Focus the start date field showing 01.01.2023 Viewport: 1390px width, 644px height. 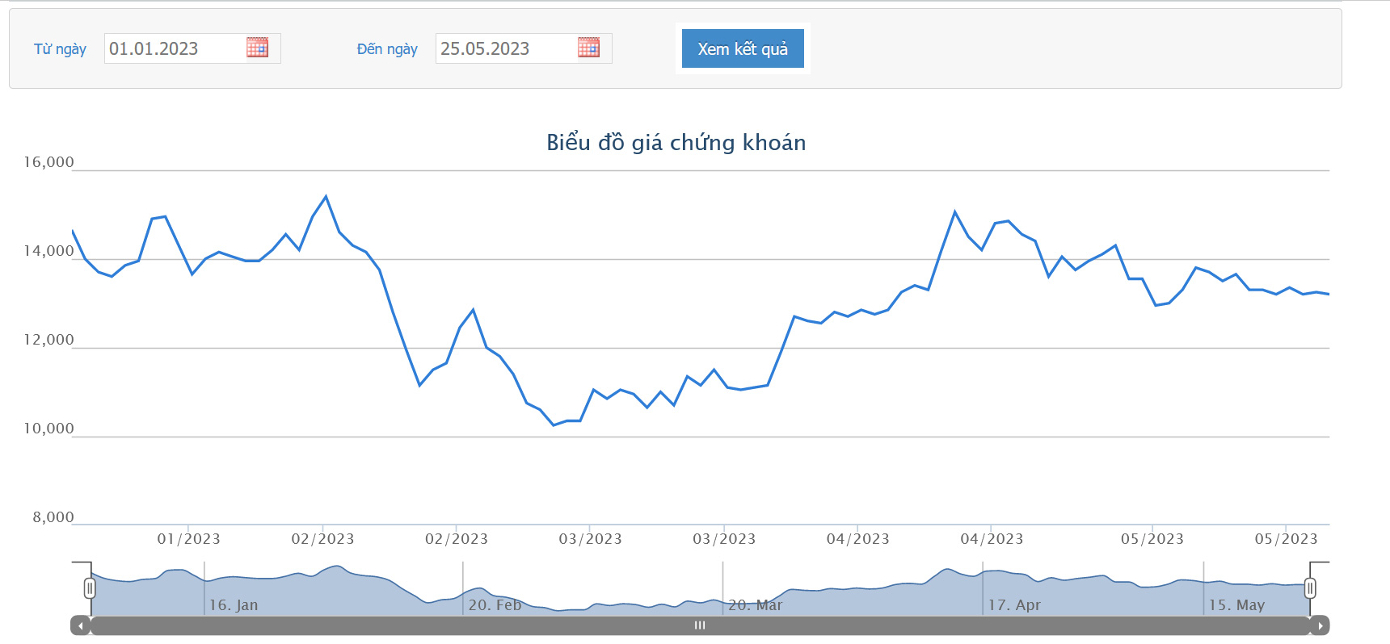pyautogui.click(x=174, y=48)
